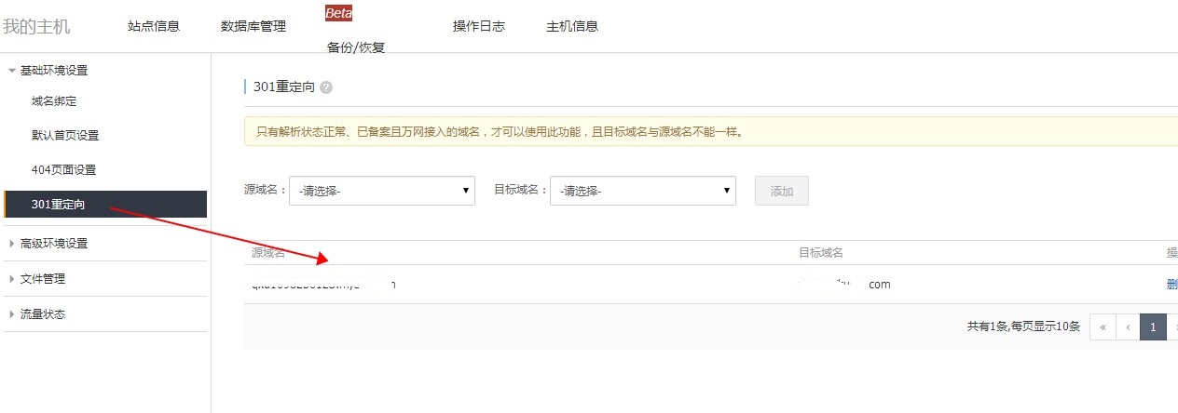Select page 1 in pagination

point(1153,326)
